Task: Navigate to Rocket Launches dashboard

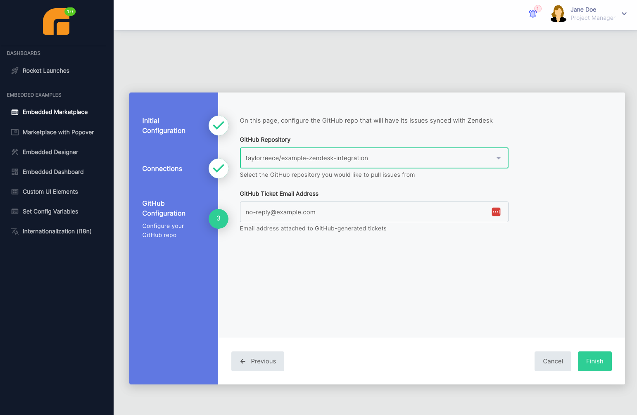Action: (x=46, y=71)
